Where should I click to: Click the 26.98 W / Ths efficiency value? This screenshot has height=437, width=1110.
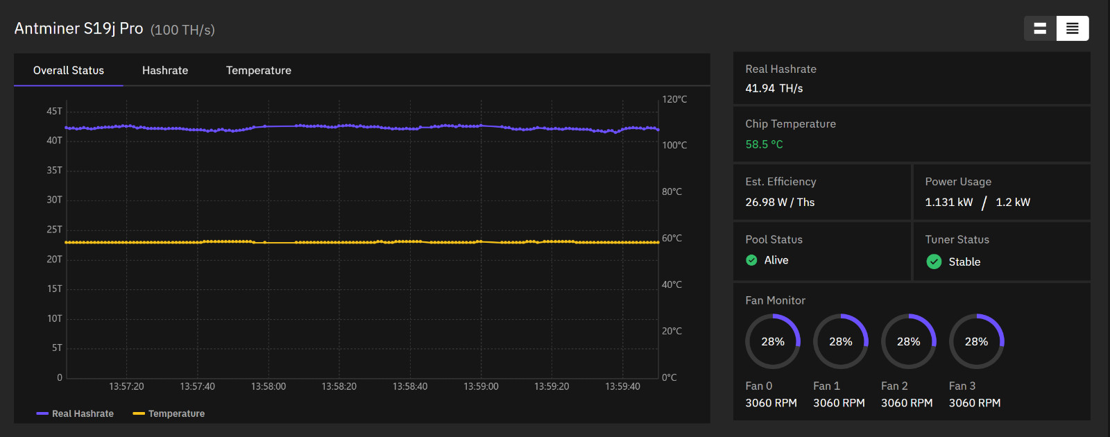pos(780,202)
